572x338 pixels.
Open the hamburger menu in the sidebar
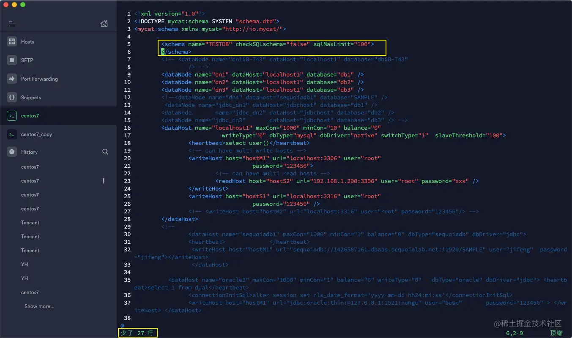(12, 24)
